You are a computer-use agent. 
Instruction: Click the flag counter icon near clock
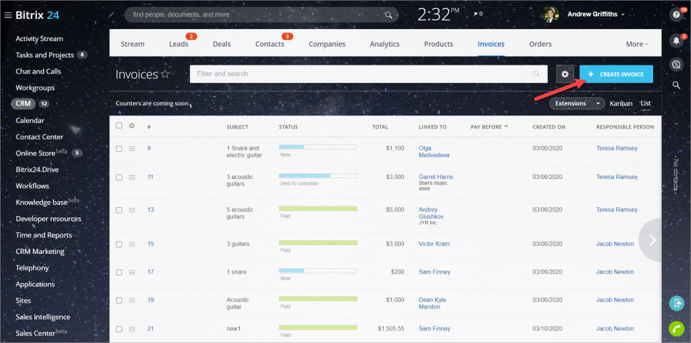[476, 14]
